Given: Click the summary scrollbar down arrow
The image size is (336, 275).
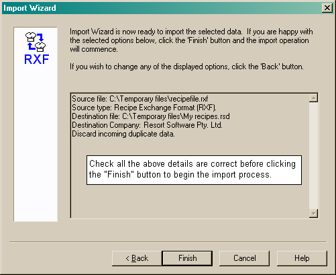Looking at the screenshot, I should coord(313,213).
